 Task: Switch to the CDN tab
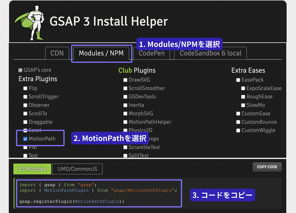pos(57,53)
